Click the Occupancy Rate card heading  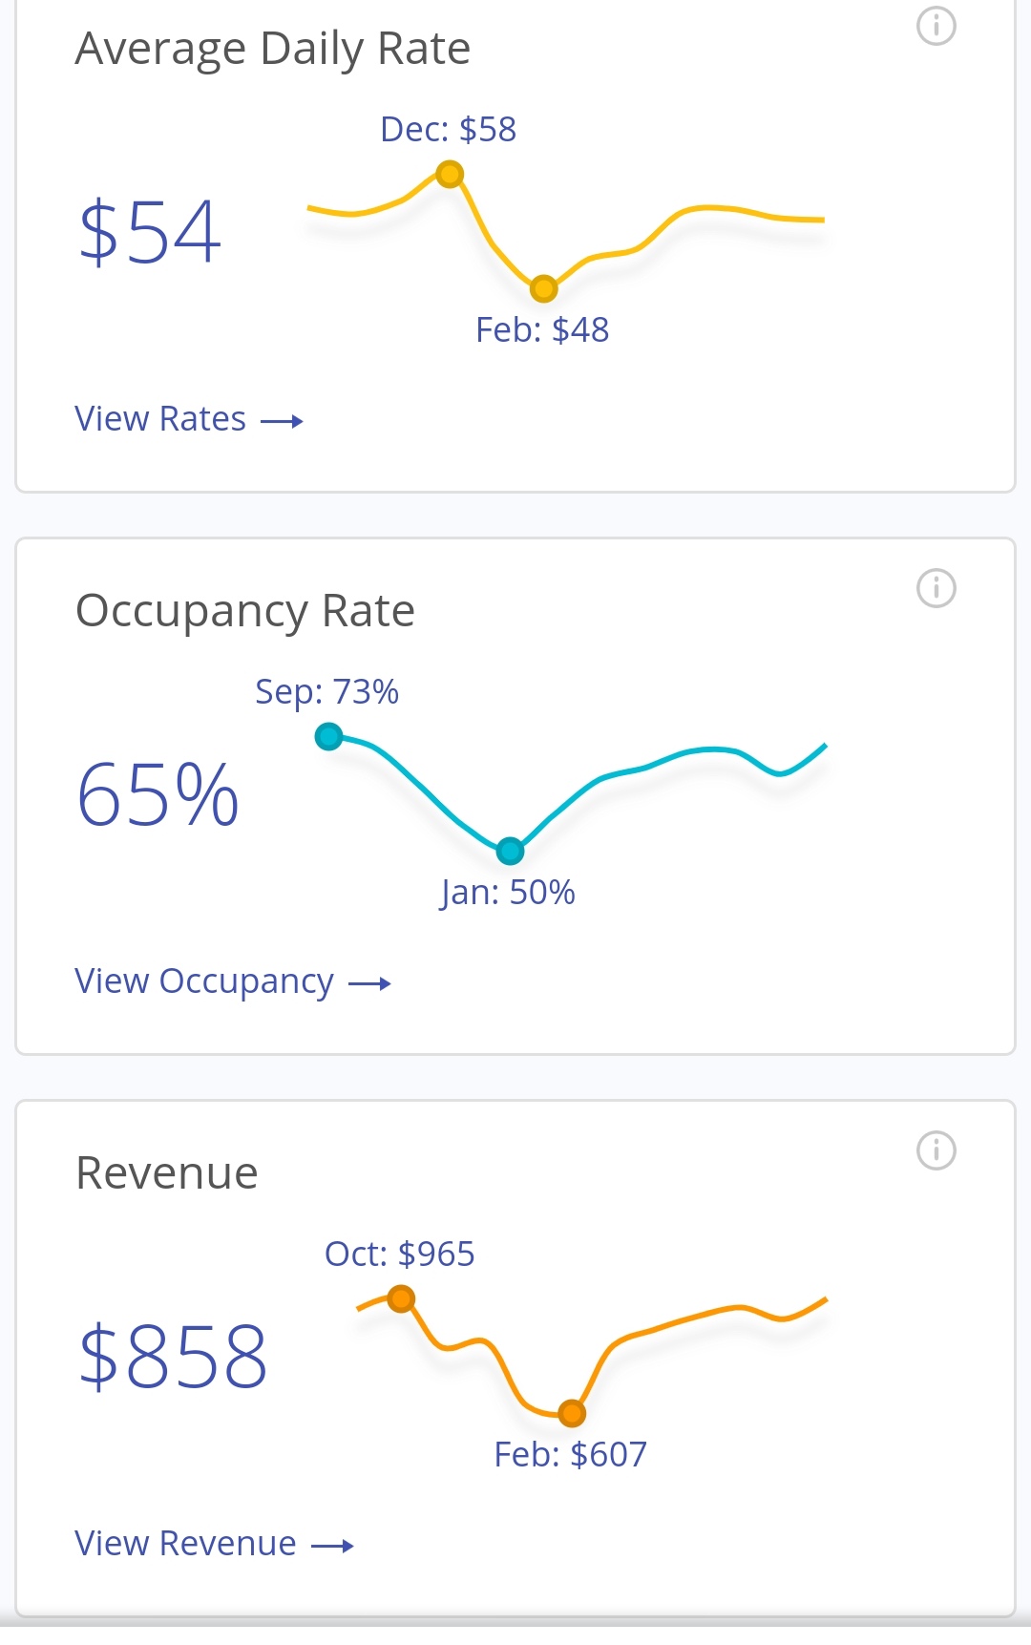click(x=245, y=611)
